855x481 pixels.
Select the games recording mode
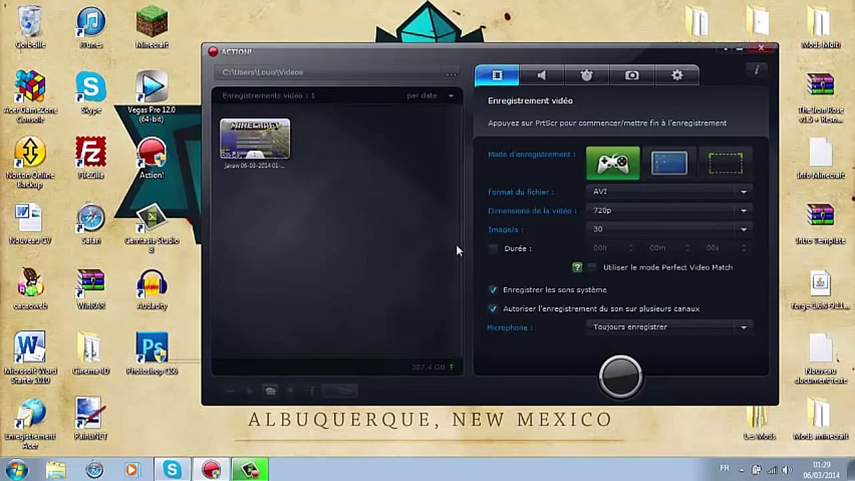tap(613, 163)
